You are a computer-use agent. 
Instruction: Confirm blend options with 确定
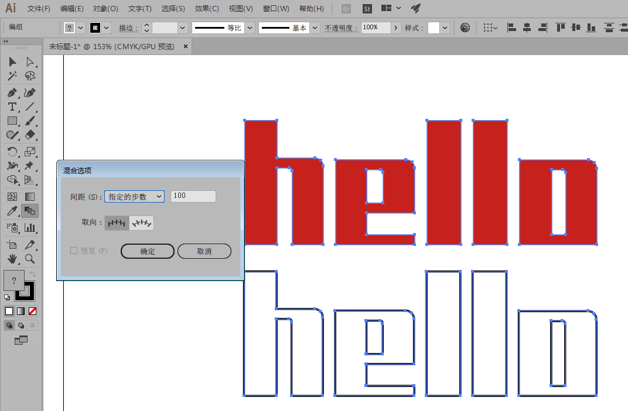[x=148, y=251]
